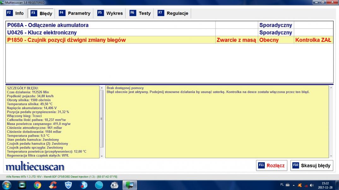Click the Temperatura paliwa detail line
Screen dimensions: 339x190
click(28, 136)
